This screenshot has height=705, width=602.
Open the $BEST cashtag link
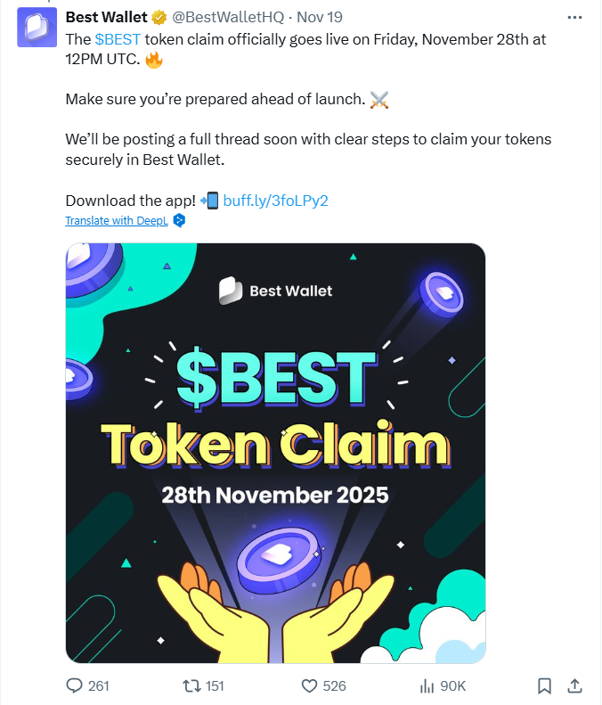tap(117, 40)
